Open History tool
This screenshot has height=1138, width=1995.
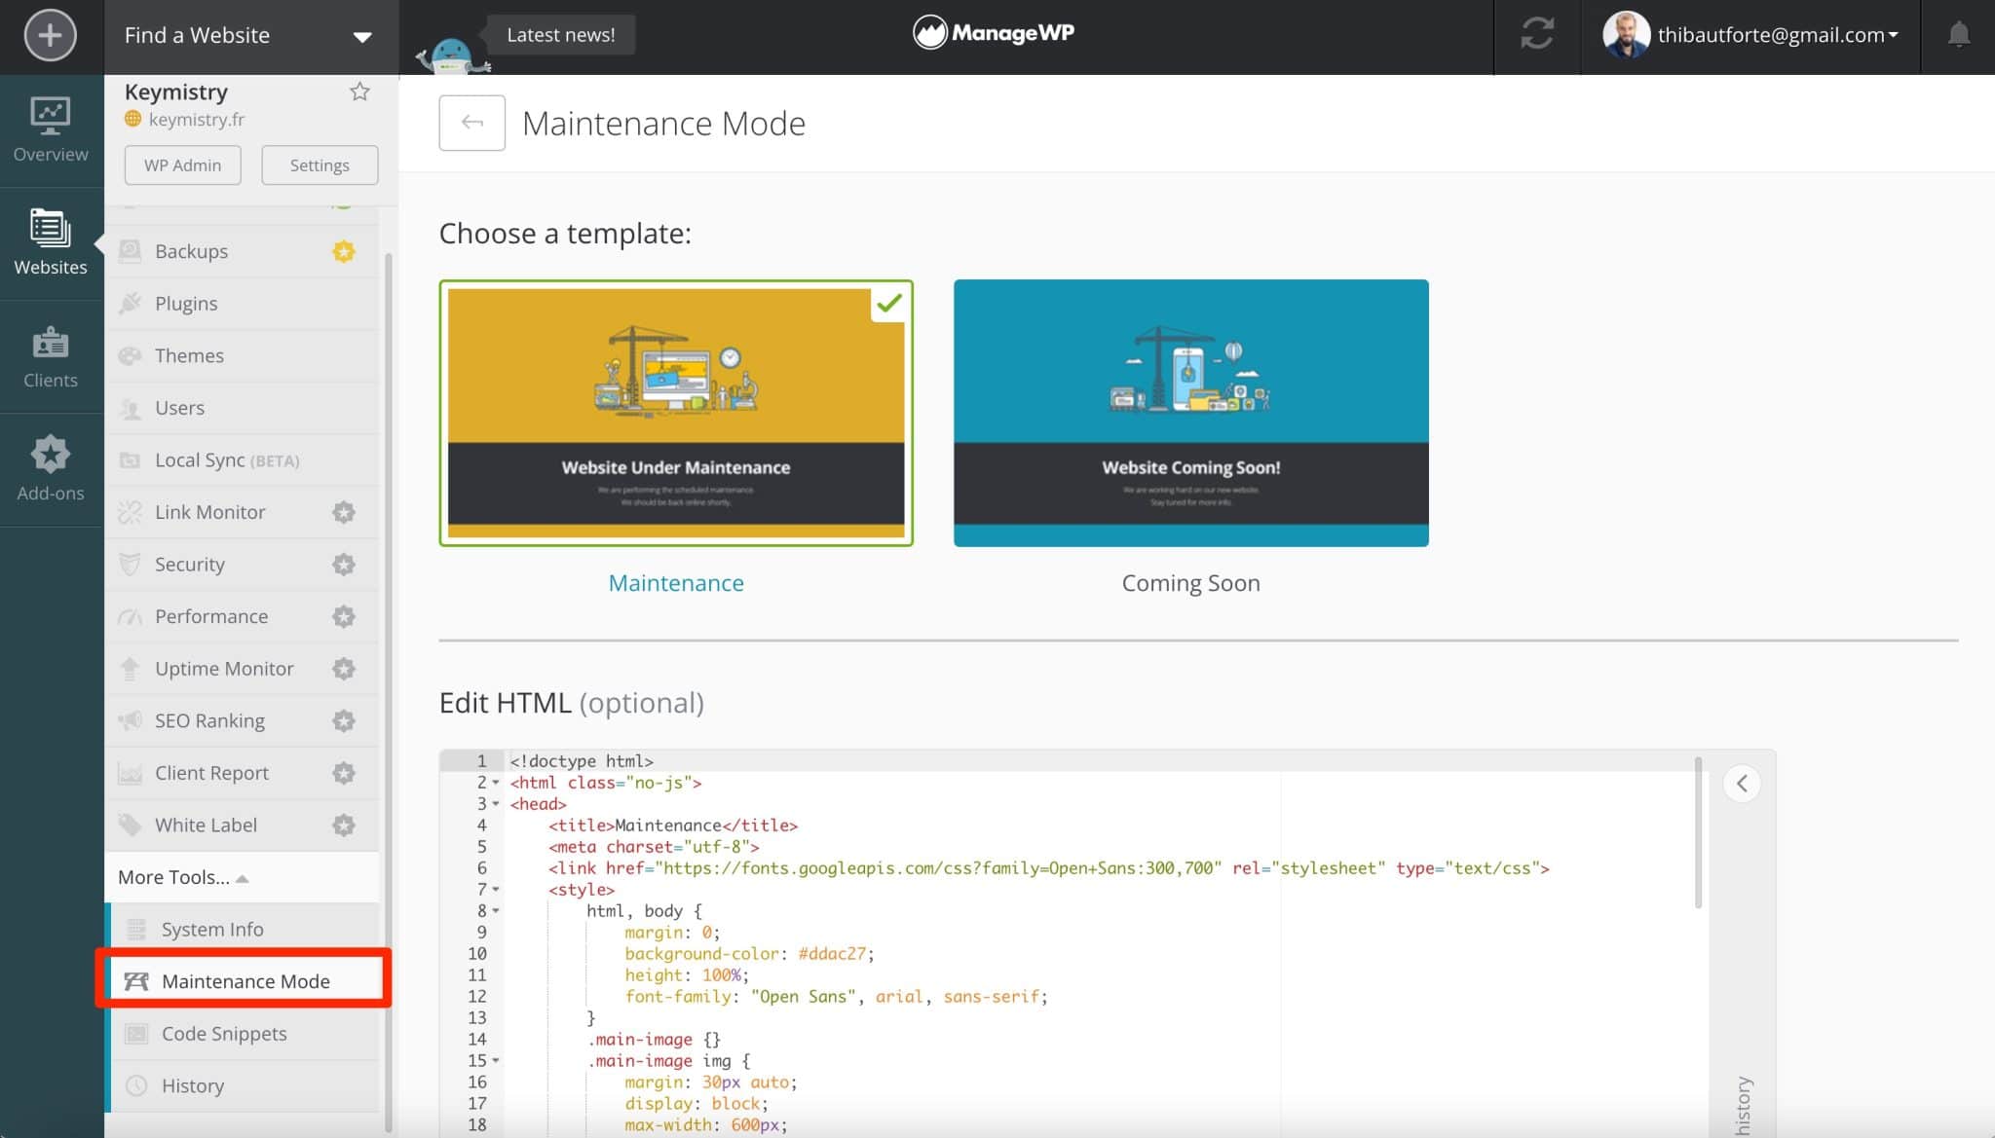coord(245,1085)
